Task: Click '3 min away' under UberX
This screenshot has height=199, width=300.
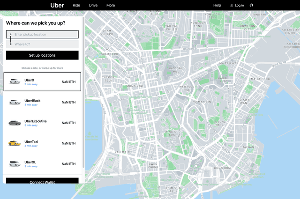Action: 31,84
